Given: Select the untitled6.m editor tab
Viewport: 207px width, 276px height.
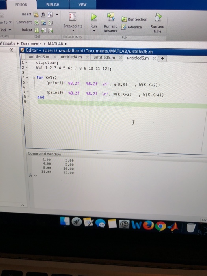Looking at the screenshot, I should point(138,58).
